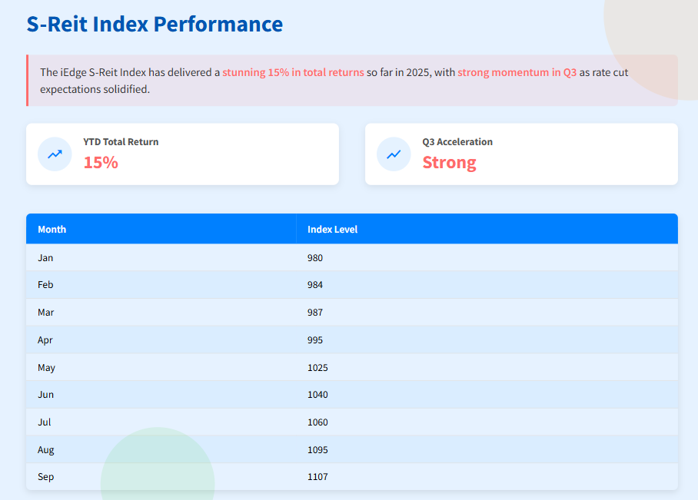Select the Jan month cell
Viewport: 698px width, 500px height.
[x=161, y=257]
